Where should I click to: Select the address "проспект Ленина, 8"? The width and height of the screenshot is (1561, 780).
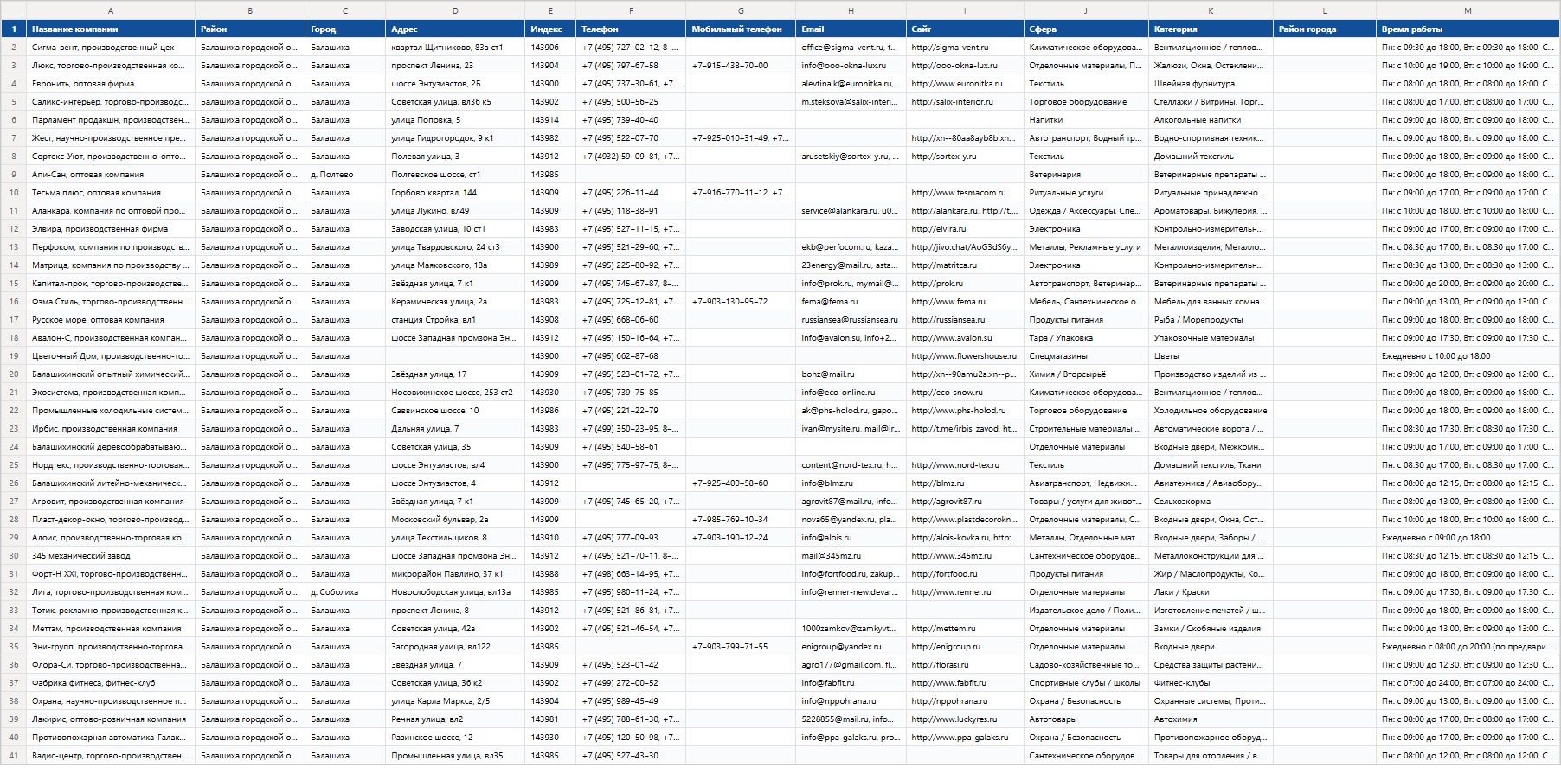point(455,611)
